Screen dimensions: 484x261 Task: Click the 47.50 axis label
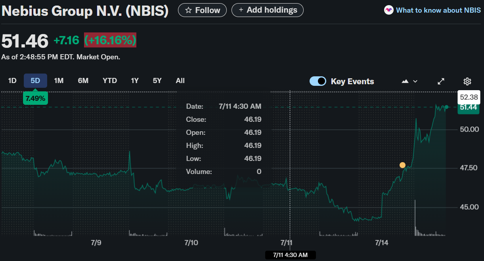pos(469,168)
